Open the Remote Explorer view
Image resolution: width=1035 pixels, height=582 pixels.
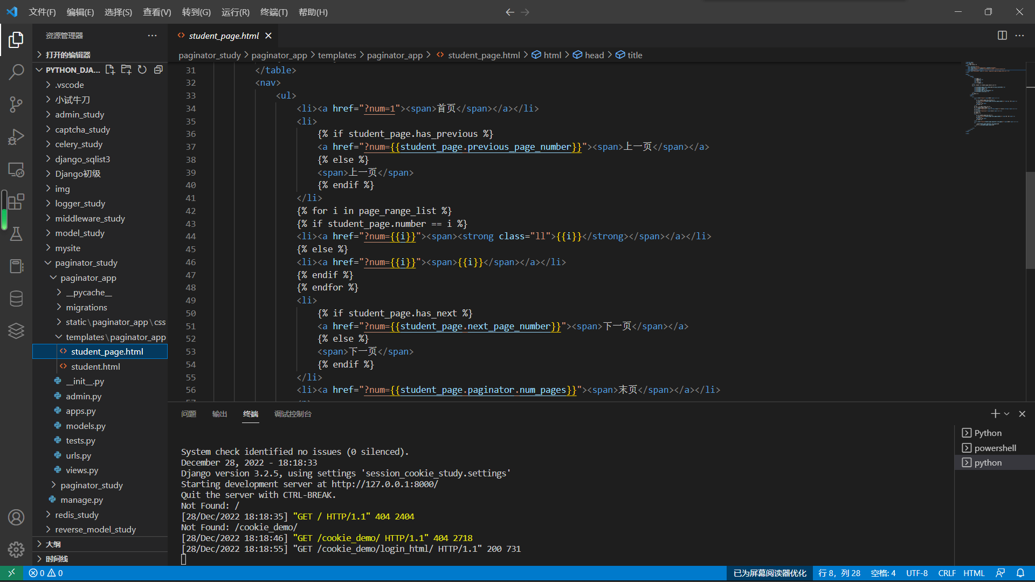tap(16, 169)
